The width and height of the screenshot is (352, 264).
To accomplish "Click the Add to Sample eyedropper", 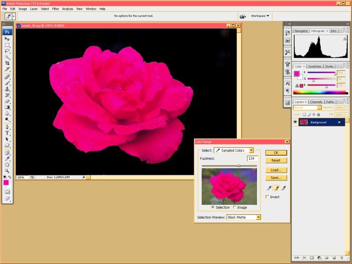I will [277, 188].
